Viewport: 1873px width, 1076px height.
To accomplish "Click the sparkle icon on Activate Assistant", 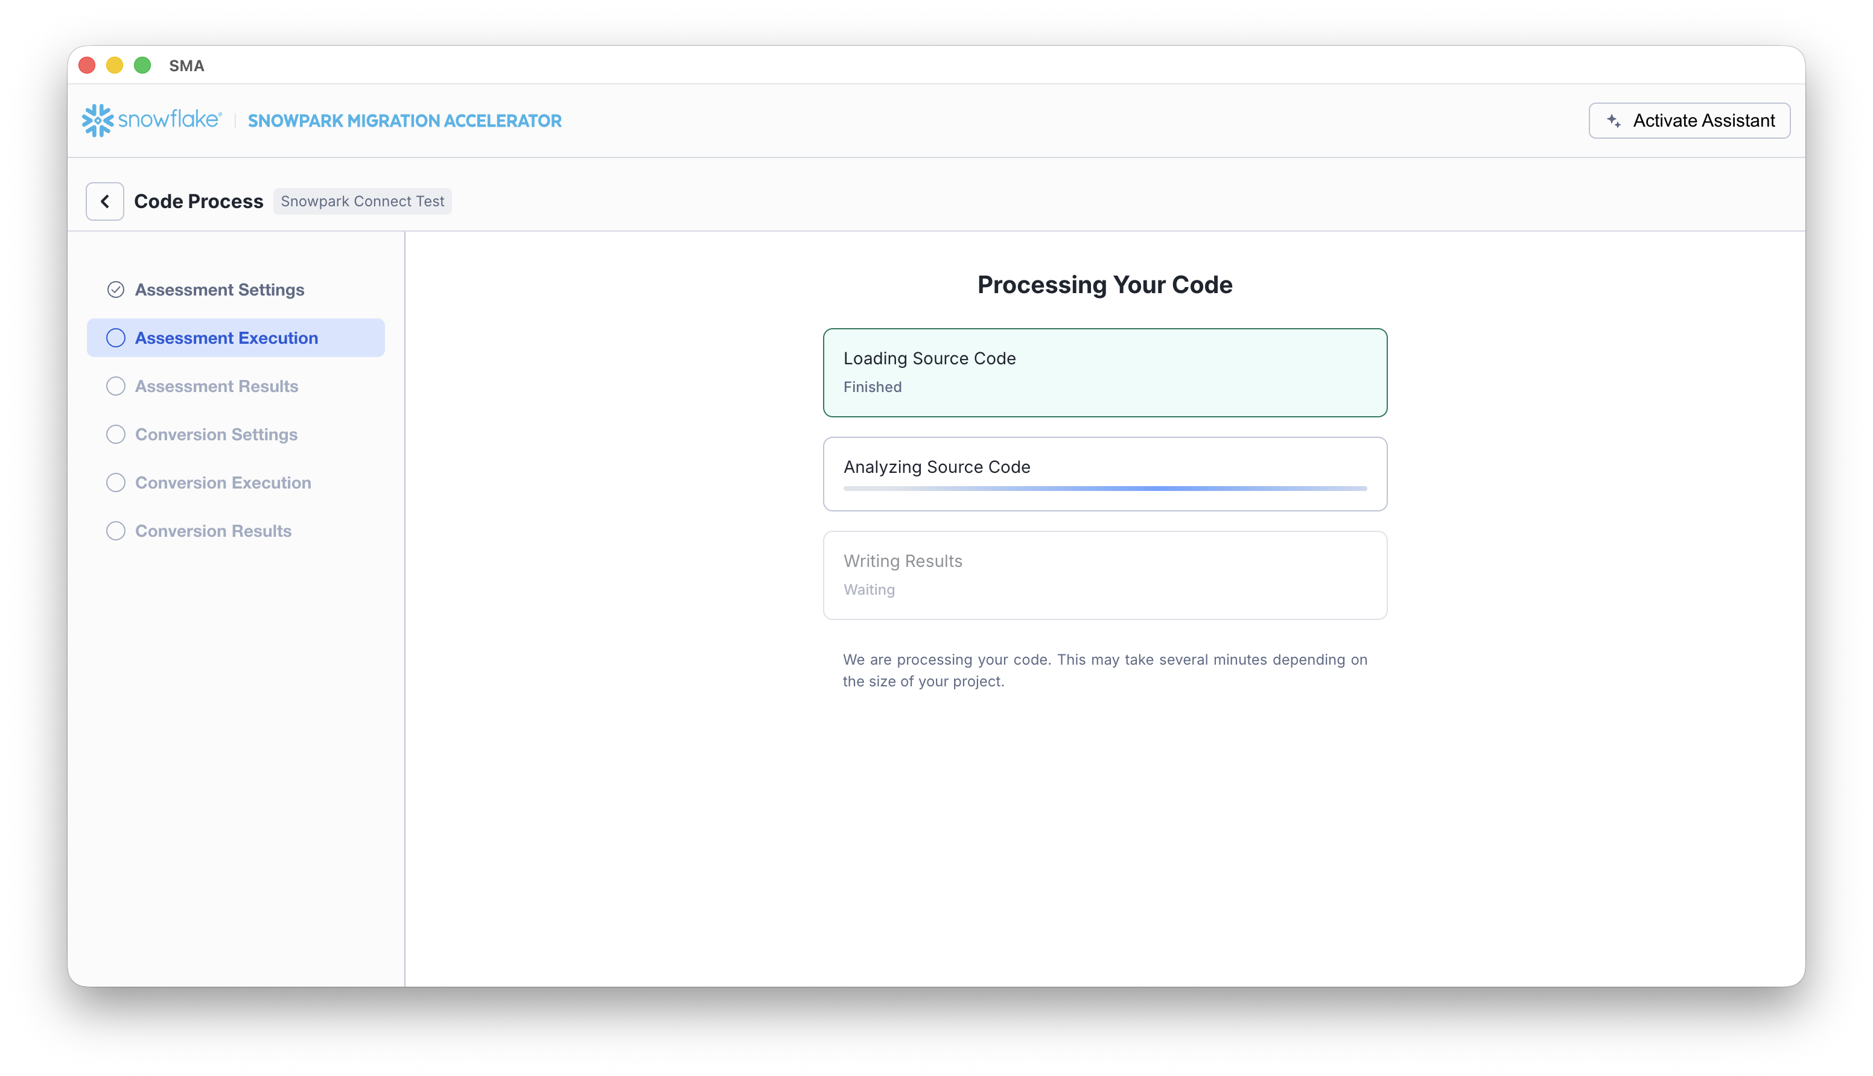I will click(1614, 121).
